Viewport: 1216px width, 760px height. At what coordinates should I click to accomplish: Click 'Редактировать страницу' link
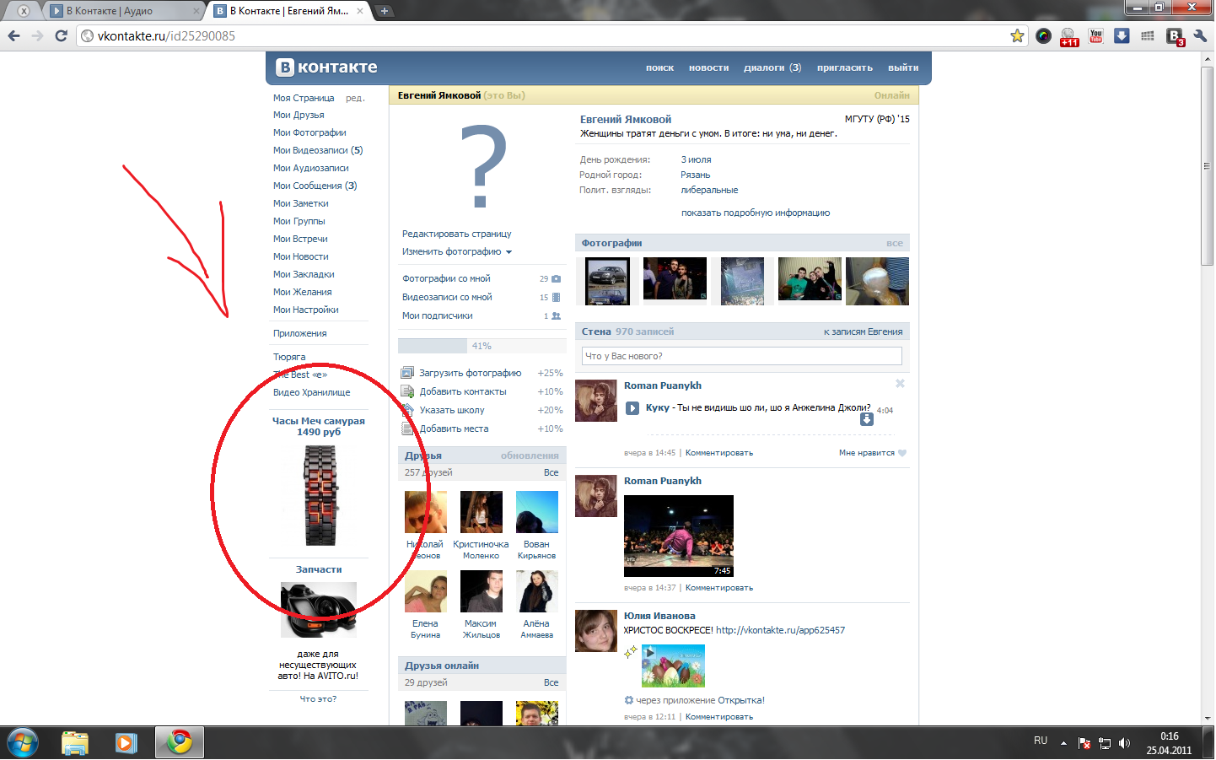457,234
